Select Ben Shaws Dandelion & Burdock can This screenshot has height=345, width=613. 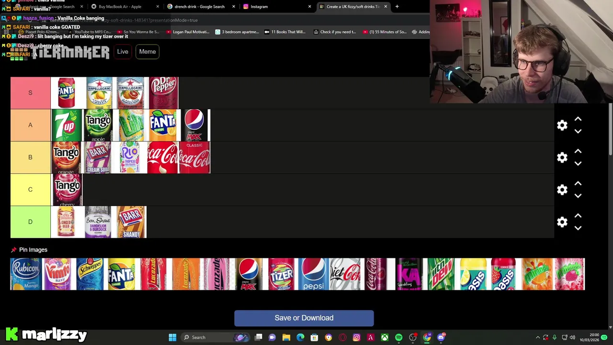98,222
